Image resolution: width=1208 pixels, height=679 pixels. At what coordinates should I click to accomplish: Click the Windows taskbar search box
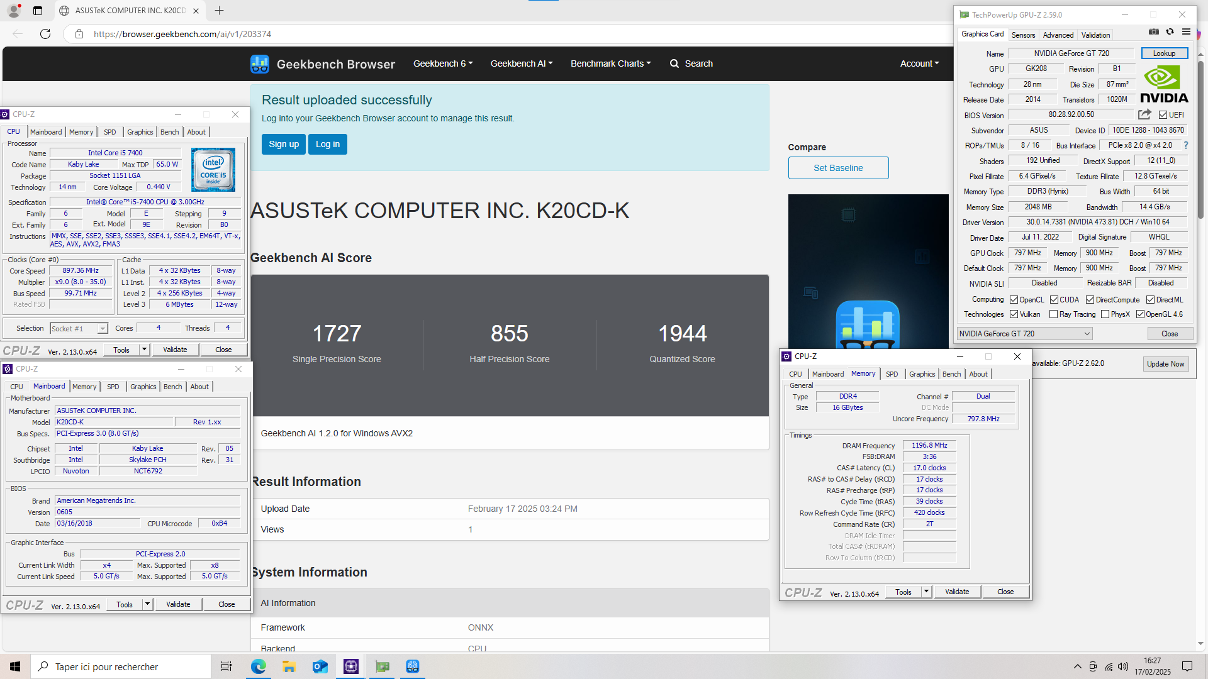tap(121, 666)
